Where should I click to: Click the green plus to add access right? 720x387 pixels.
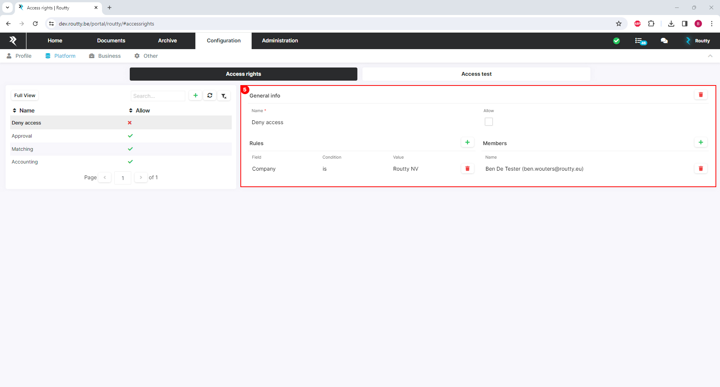195,96
